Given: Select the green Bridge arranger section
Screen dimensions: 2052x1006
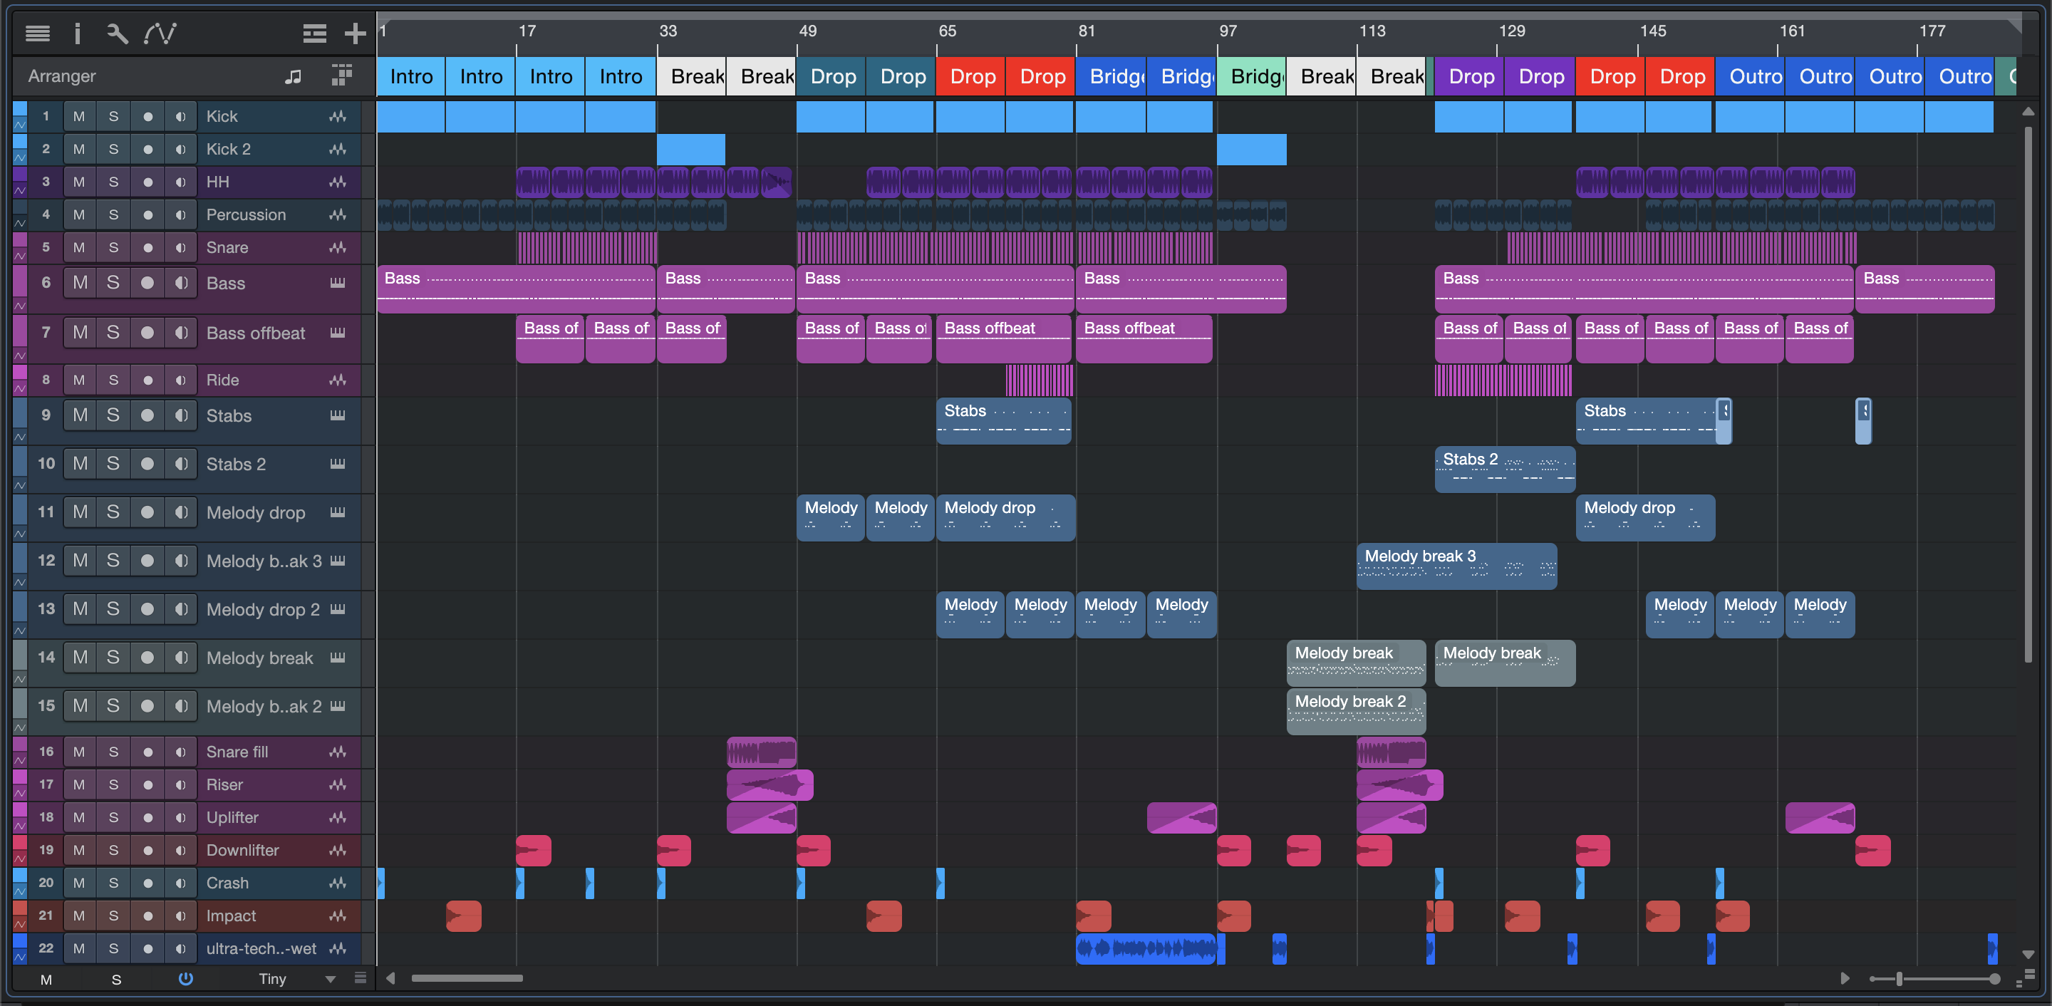Looking at the screenshot, I should click(1250, 76).
